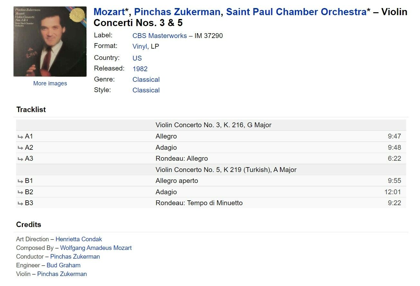
Task: Open the album cover thumbnail
Action: point(50,42)
